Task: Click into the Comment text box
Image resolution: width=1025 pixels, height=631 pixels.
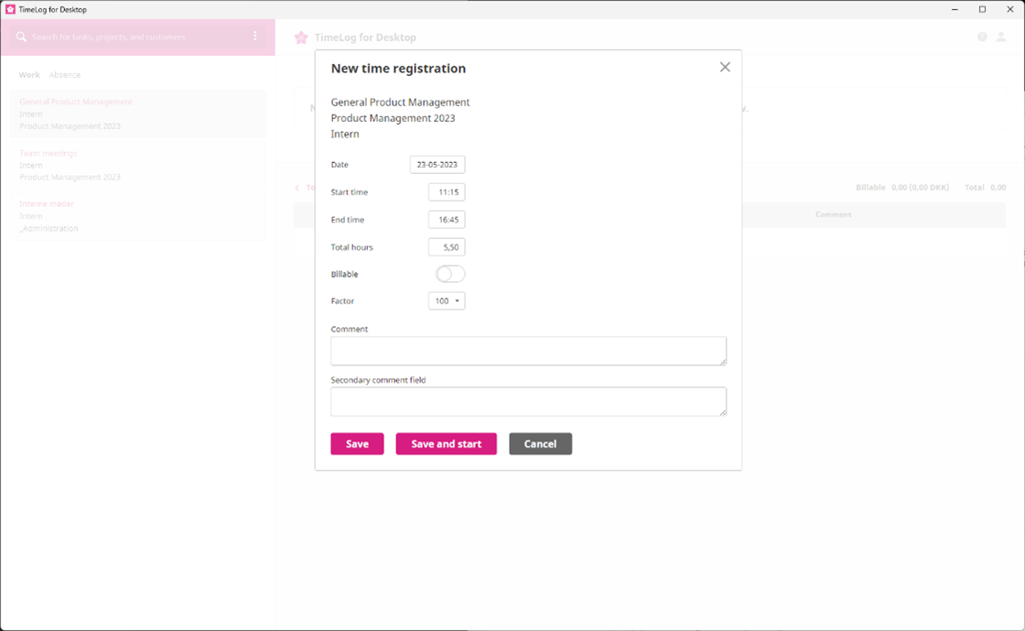Action: pos(528,351)
